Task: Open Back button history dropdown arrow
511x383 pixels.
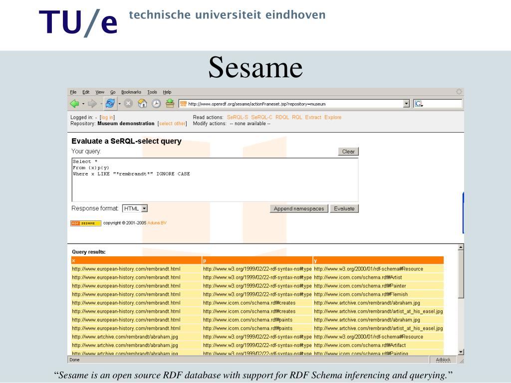Action: tap(83, 104)
